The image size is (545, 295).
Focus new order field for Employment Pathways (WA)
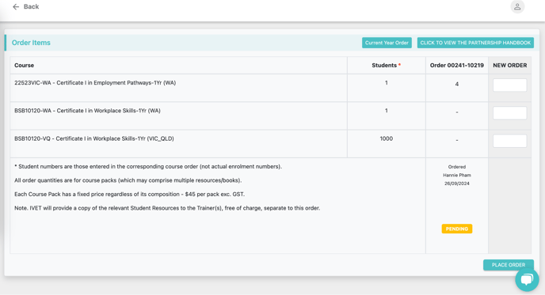(509, 85)
